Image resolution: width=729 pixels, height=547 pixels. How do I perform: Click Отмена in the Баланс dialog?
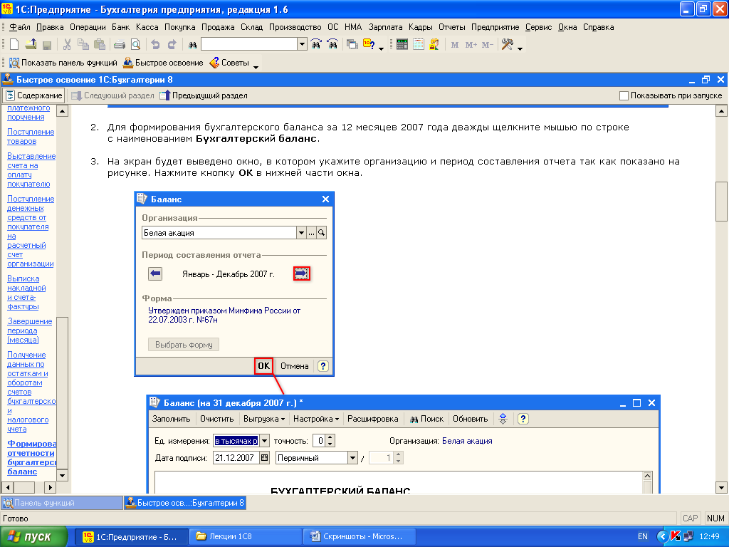pyautogui.click(x=294, y=366)
